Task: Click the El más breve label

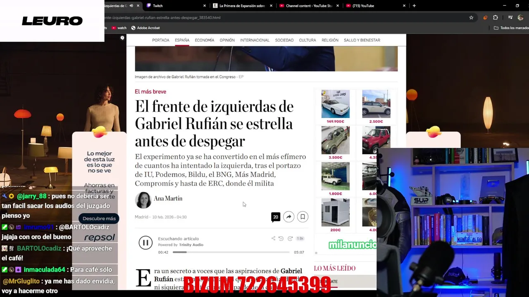Action: 150,92
